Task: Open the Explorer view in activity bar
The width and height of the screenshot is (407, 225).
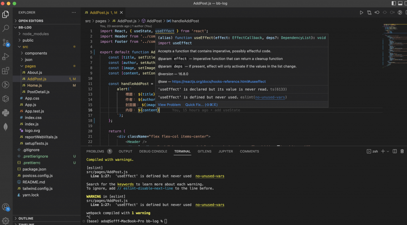Action: point(6,14)
